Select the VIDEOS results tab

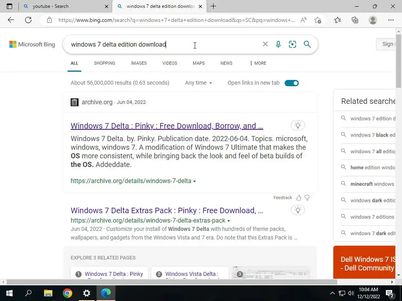click(x=170, y=63)
